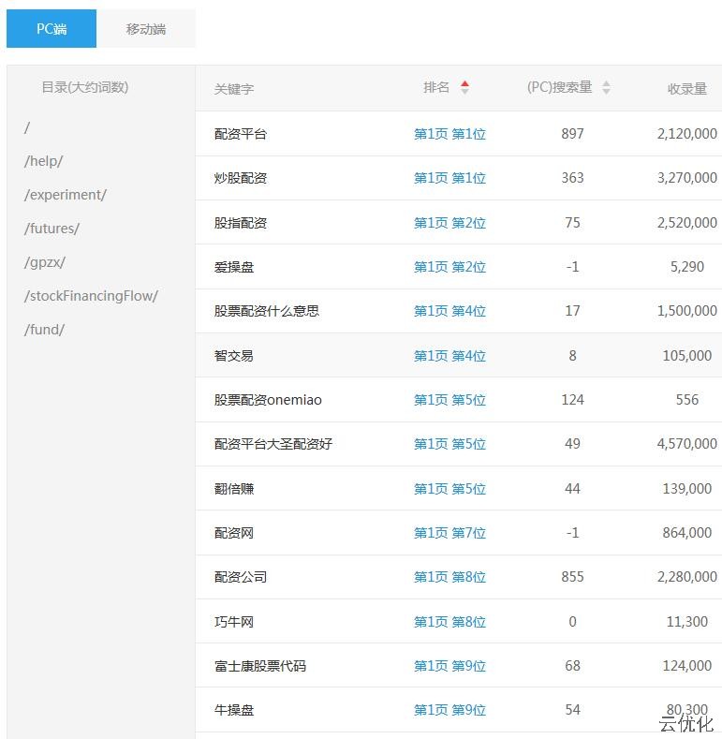Sort by 排名 using its sort arrows
722x739 pixels.
(464, 87)
